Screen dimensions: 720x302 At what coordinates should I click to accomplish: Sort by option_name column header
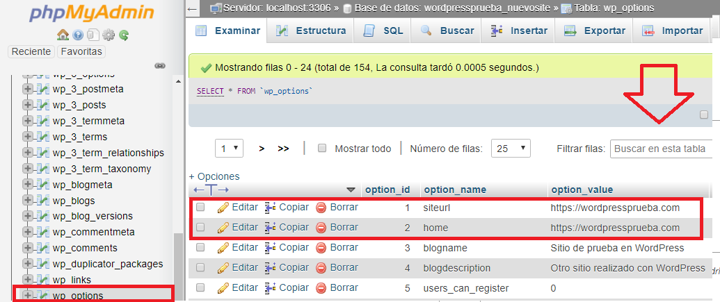coord(455,190)
